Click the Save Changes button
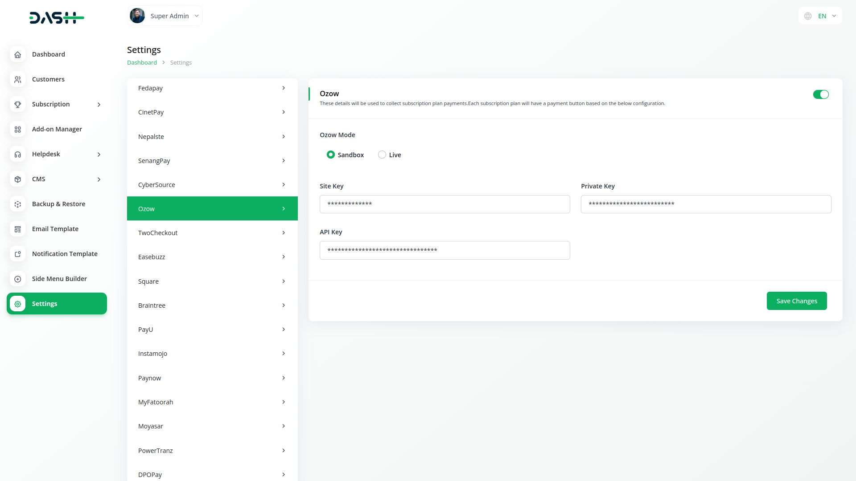The image size is (856, 481). click(796, 301)
